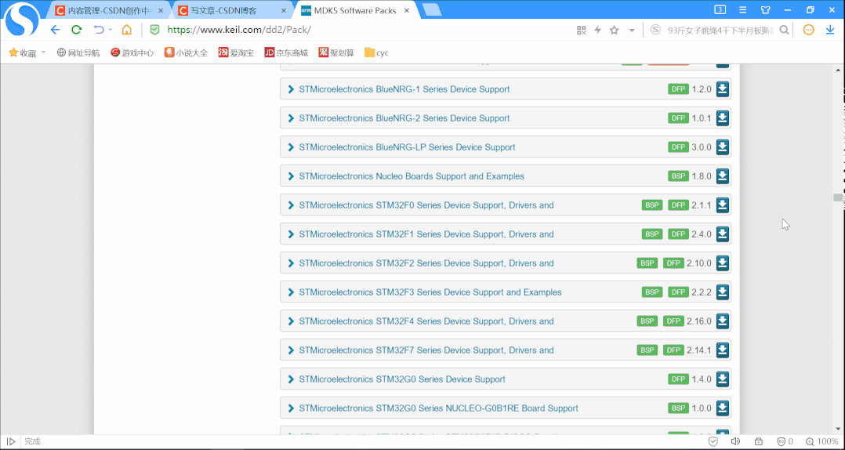Image resolution: width=845 pixels, height=450 pixels.
Task: Download BlueNRG-LP Series Device Support pack
Action: [722, 147]
